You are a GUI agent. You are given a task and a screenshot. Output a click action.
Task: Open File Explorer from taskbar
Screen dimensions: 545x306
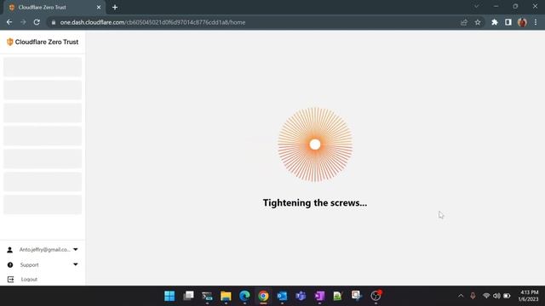(x=226, y=296)
